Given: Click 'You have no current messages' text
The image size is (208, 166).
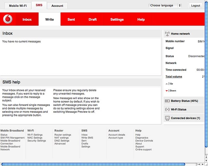Looking at the screenshot, I should coord(21,42).
